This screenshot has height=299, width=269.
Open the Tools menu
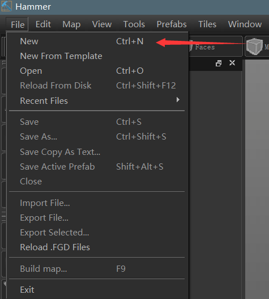point(134,24)
